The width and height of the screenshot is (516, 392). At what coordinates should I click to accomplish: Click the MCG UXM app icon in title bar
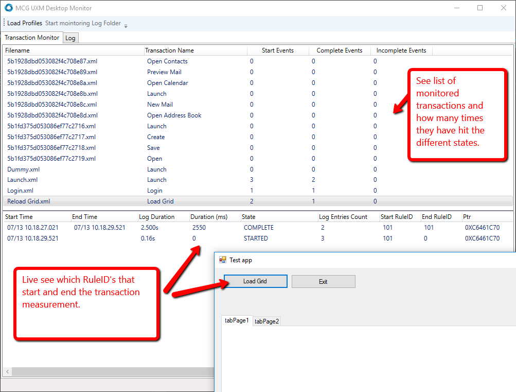[8, 8]
